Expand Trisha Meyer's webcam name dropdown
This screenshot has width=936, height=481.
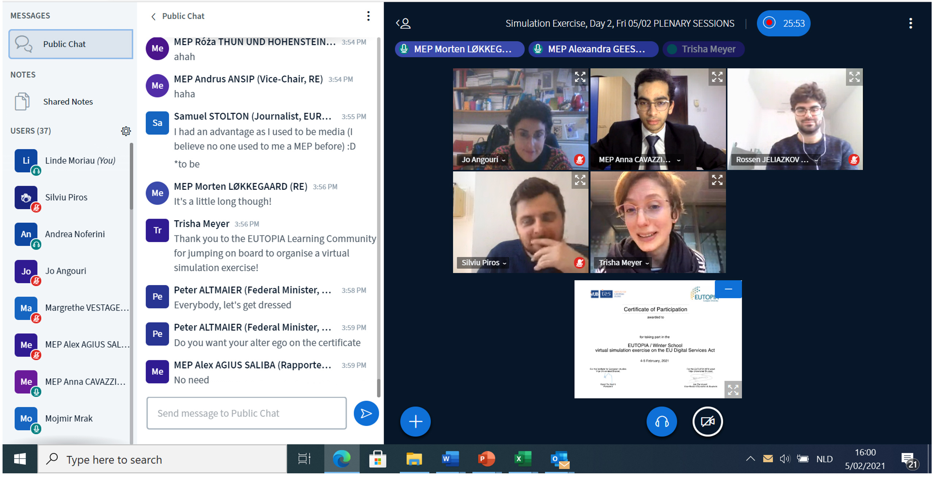point(624,263)
